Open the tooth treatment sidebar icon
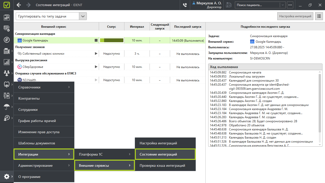This screenshot has width=325, height=183. pos(7,84)
